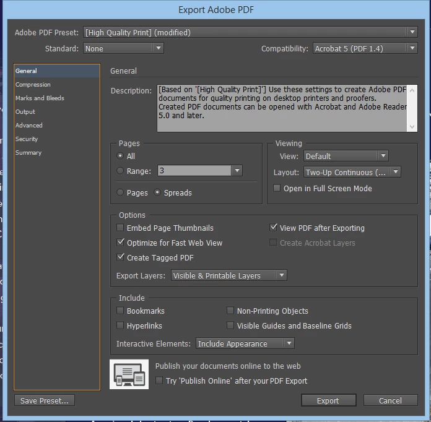Click the Export button

(328, 400)
